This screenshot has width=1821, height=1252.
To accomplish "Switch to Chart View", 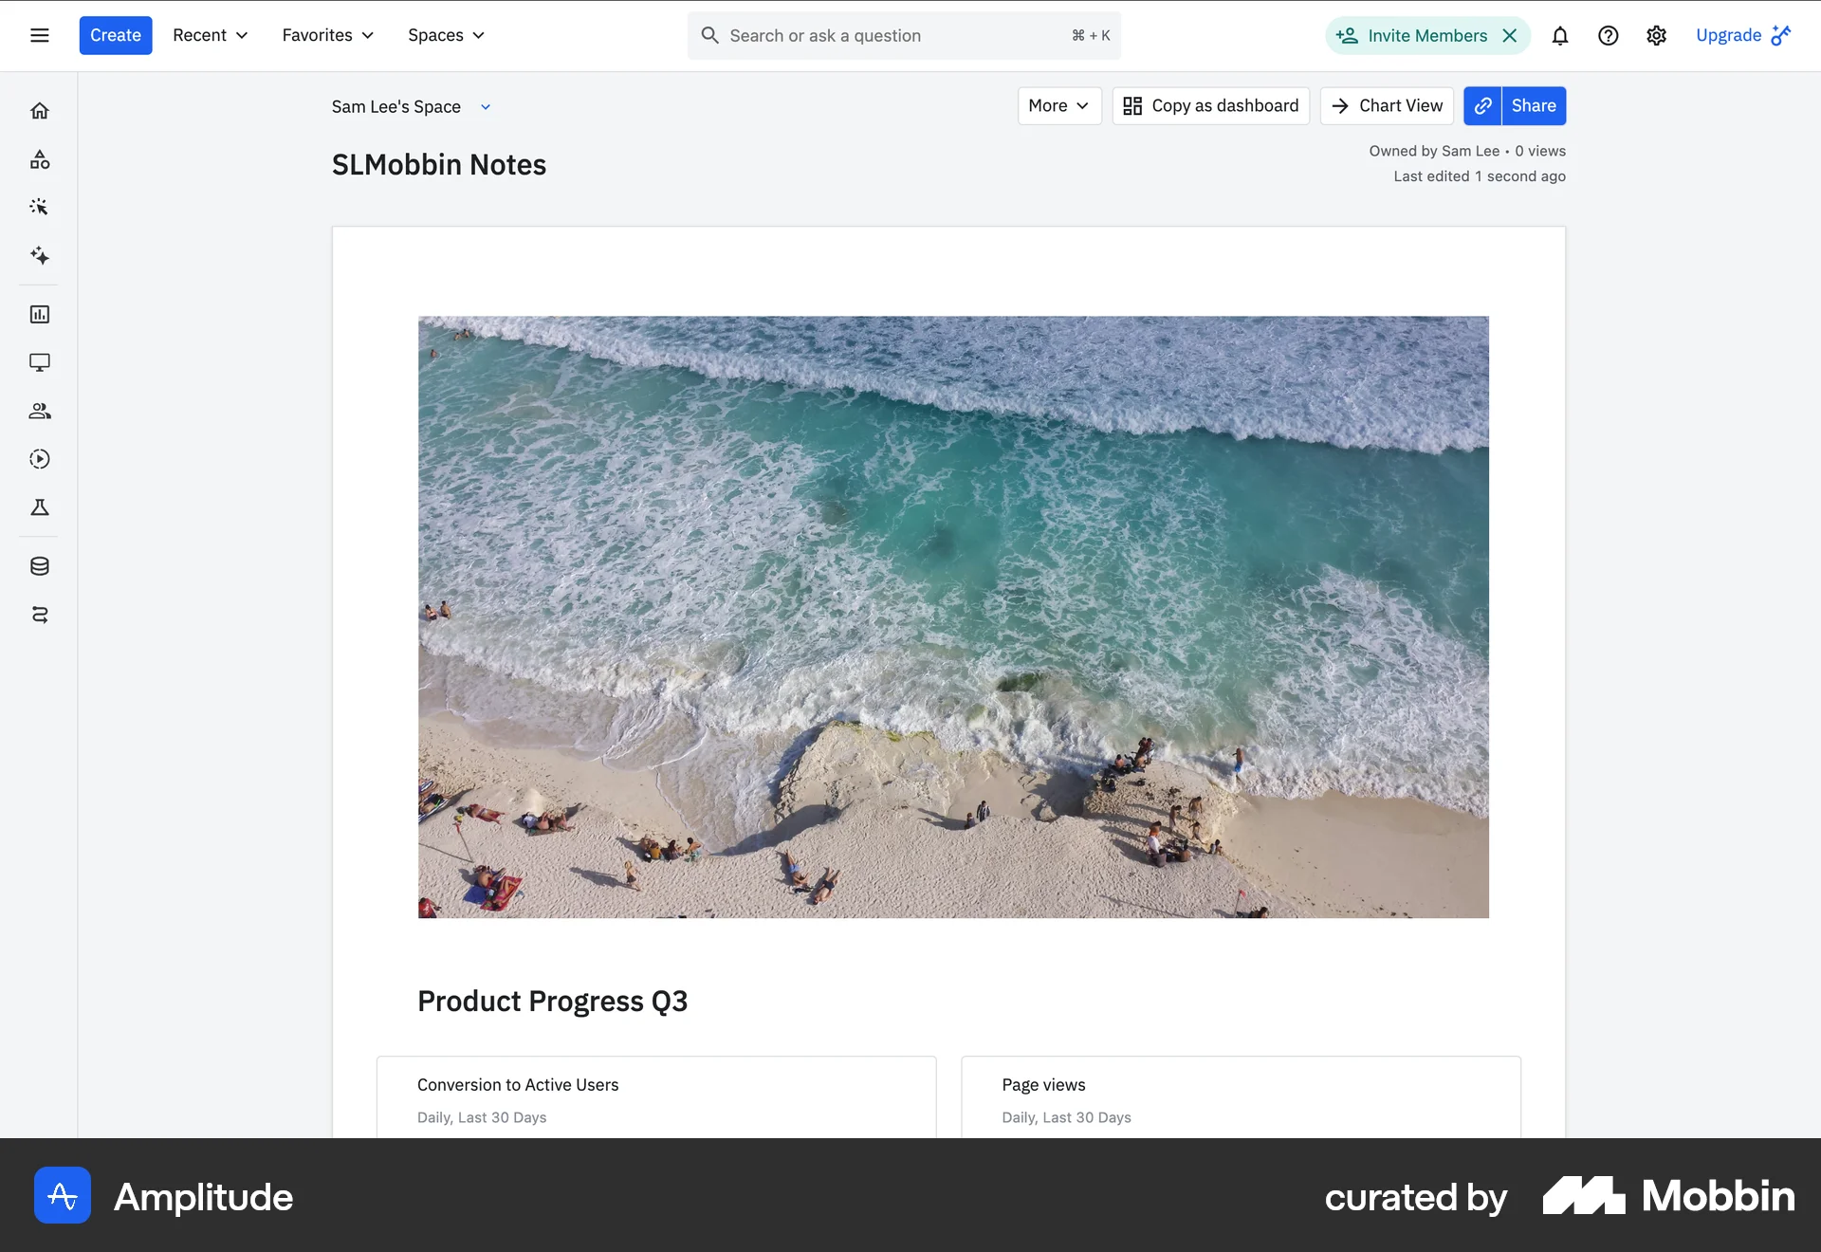I will 1387,105.
